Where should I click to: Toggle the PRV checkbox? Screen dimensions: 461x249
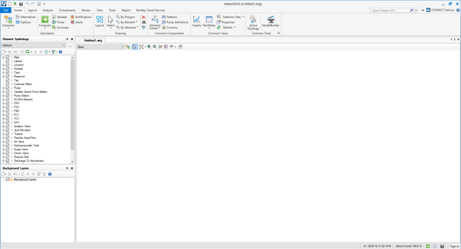[x=8, y=103]
